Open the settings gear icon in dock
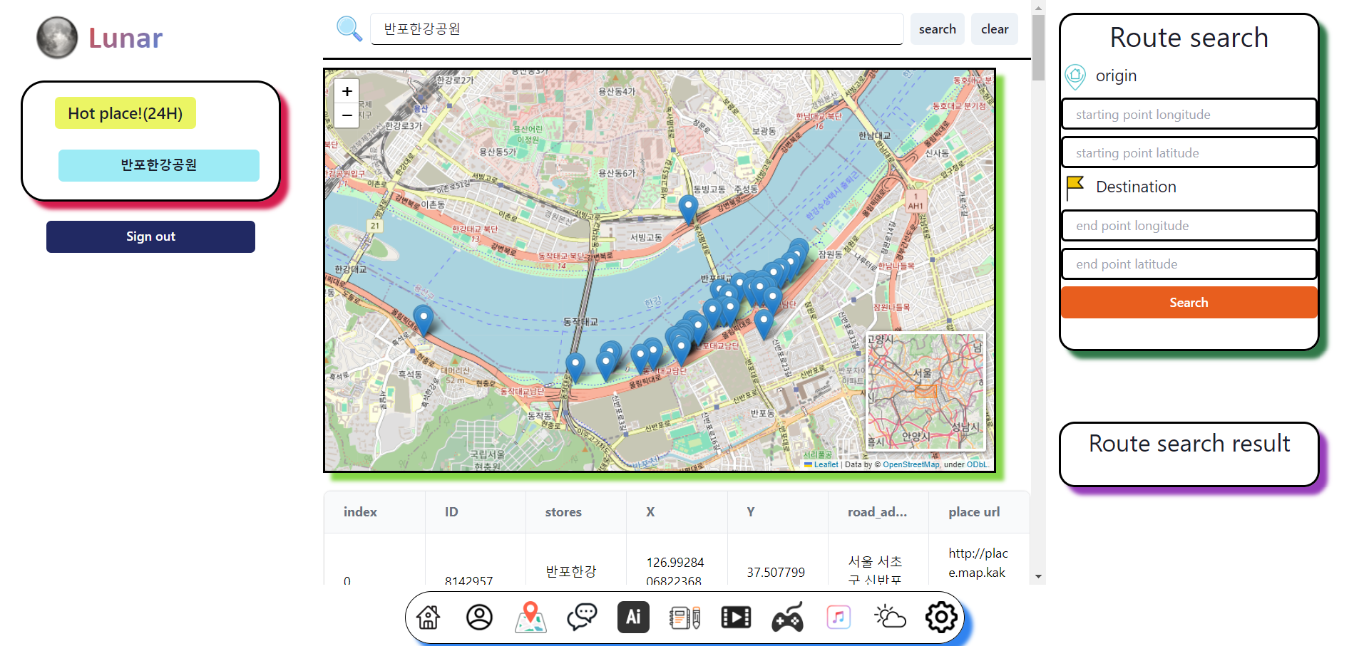1369x646 pixels. tap(941, 617)
